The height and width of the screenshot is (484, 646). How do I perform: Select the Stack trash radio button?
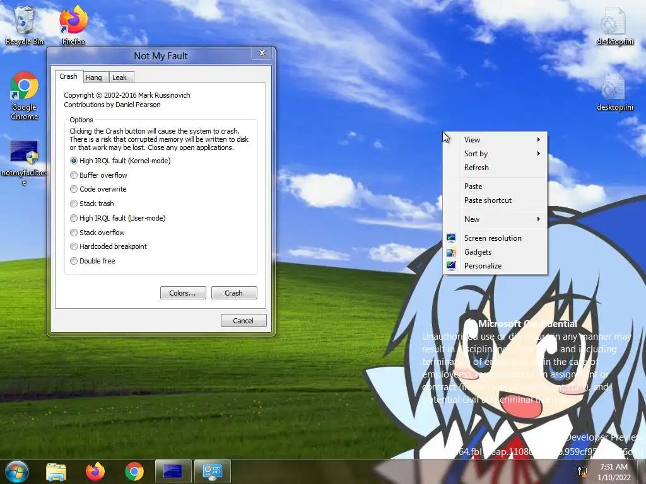74,204
